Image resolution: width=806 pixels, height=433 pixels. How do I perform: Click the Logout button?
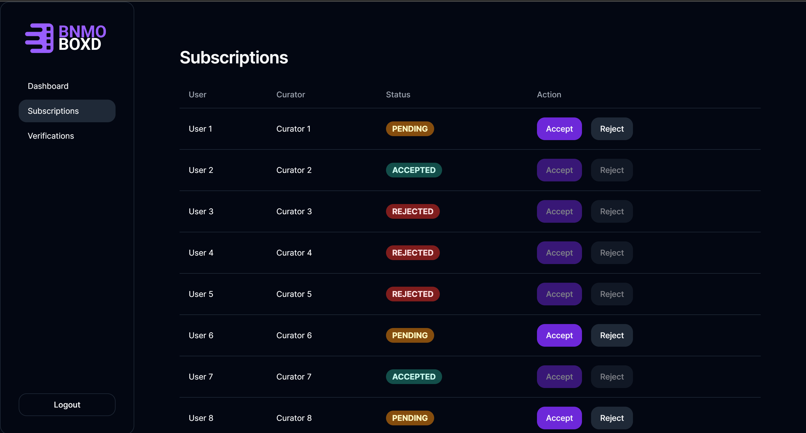point(67,404)
